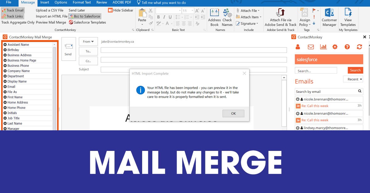The image size is (370, 193).
Task: Sync data using the refresh icon
Action: [x=359, y=47]
